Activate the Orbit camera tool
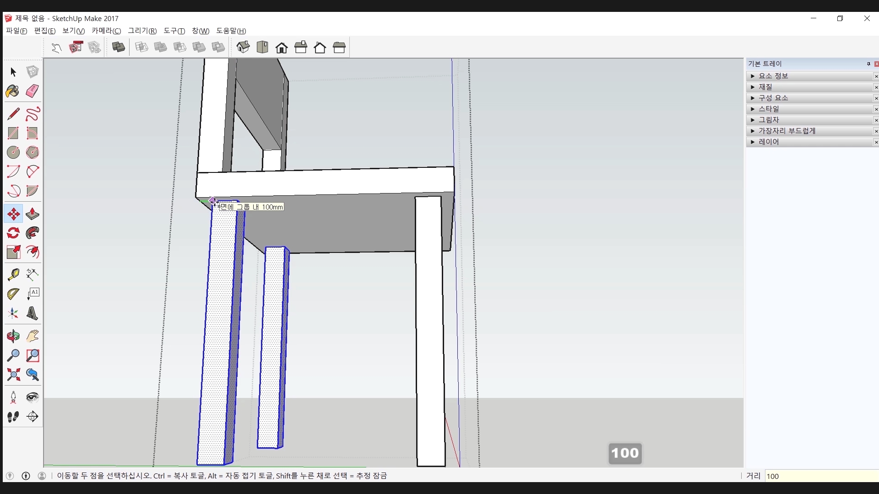This screenshot has width=879, height=494. (13, 336)
